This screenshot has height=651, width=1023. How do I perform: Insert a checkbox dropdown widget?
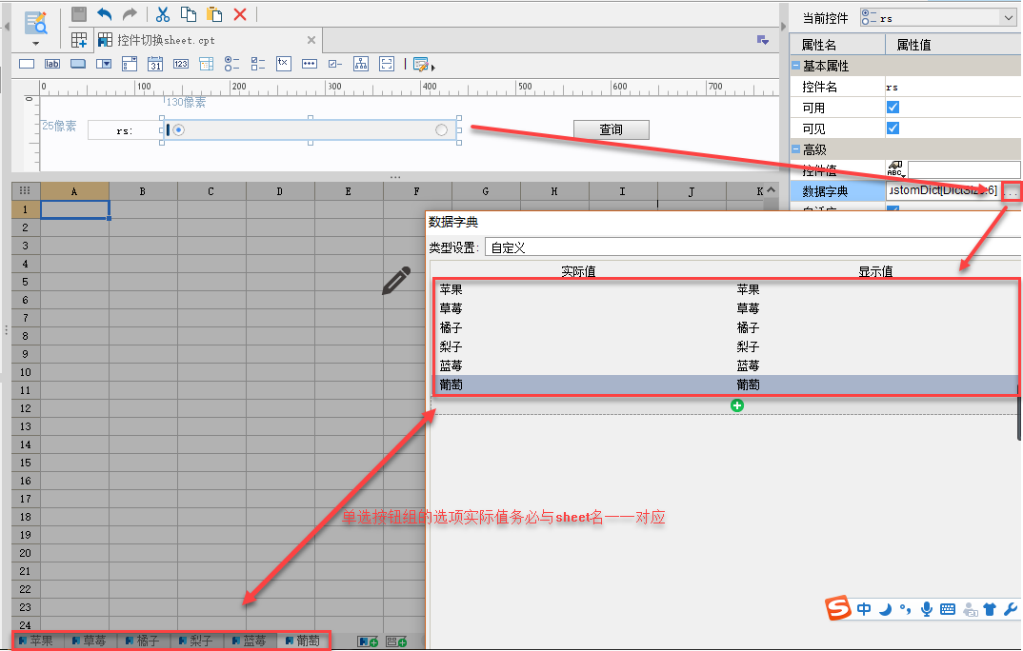tap(130, 64)
